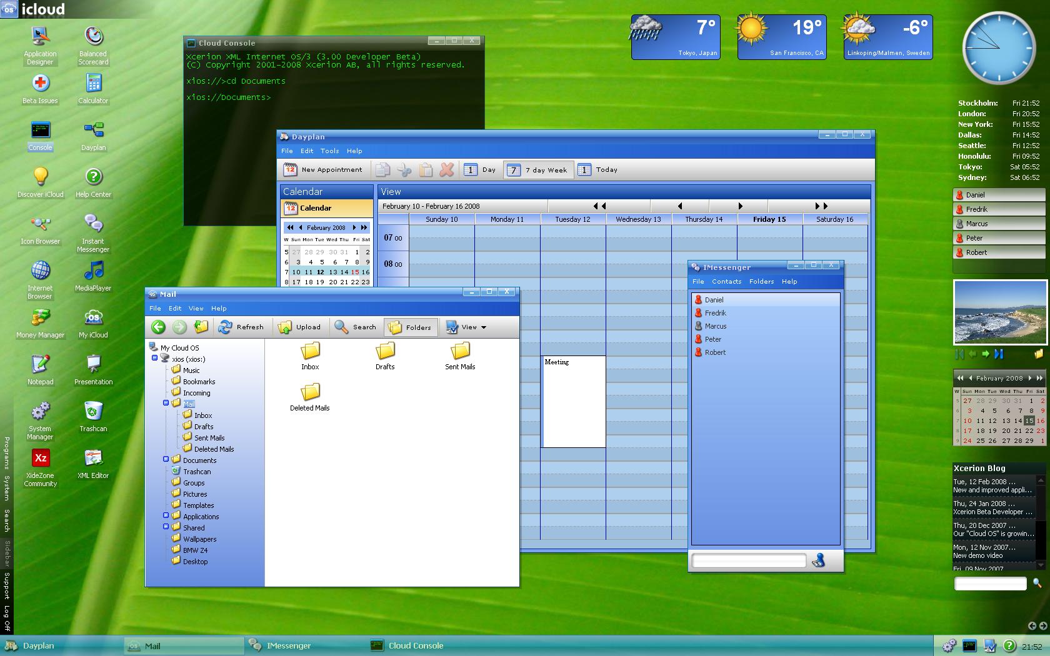
Task: Open the Contacts menu in IMessenger
Action: [726, 281]
